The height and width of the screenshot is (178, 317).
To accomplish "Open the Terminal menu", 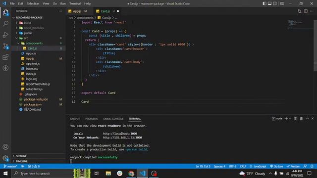I will pos(75,3).
